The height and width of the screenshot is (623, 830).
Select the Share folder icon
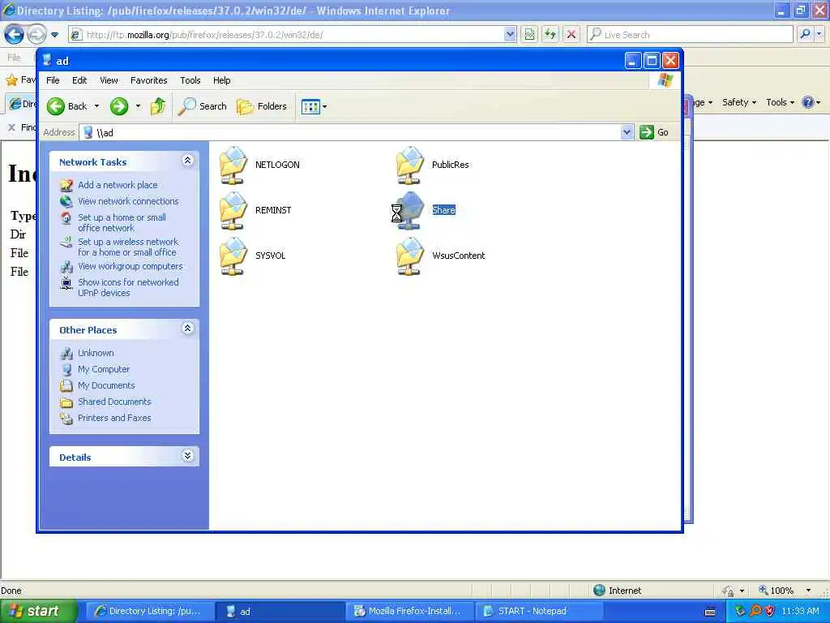pos(410,210)
